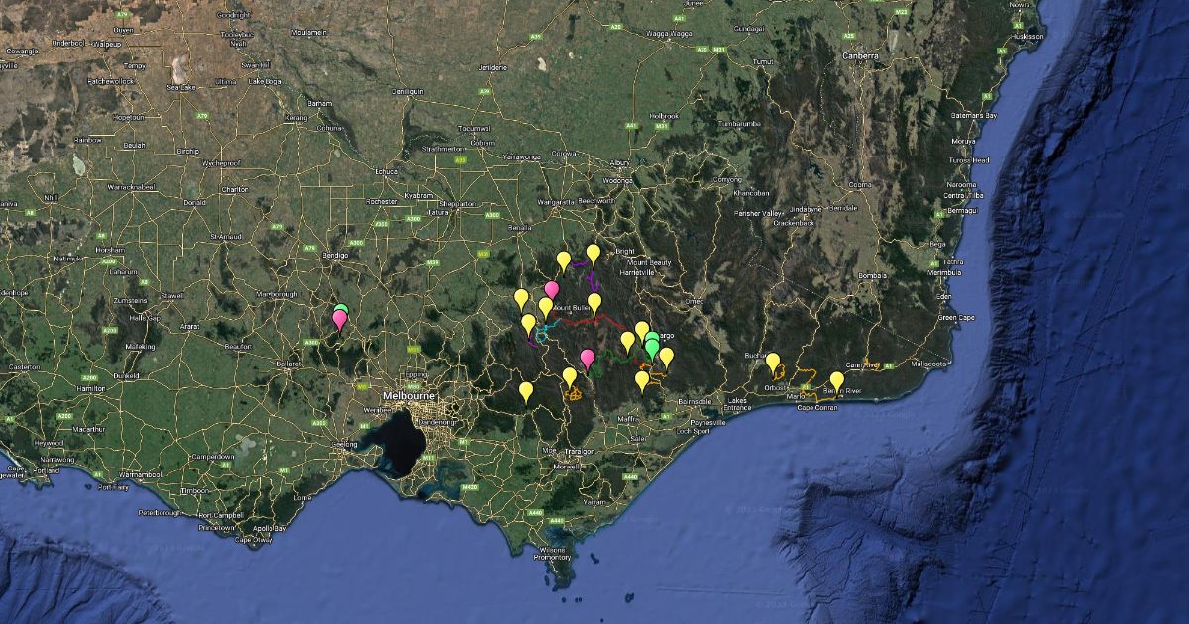The height and width of the screenshot is (624, 1189).
Task: Select the Omeo label
Action: click(694, 300)
